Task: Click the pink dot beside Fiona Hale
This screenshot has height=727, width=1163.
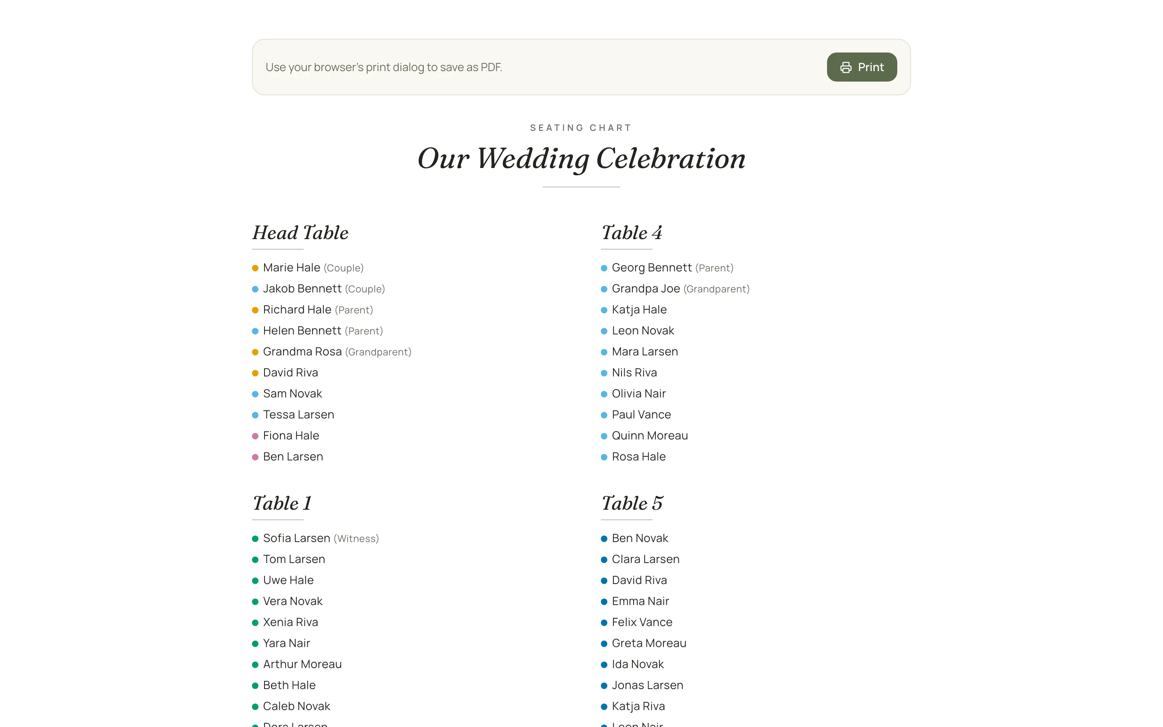Action: click(x=255, y=436)
